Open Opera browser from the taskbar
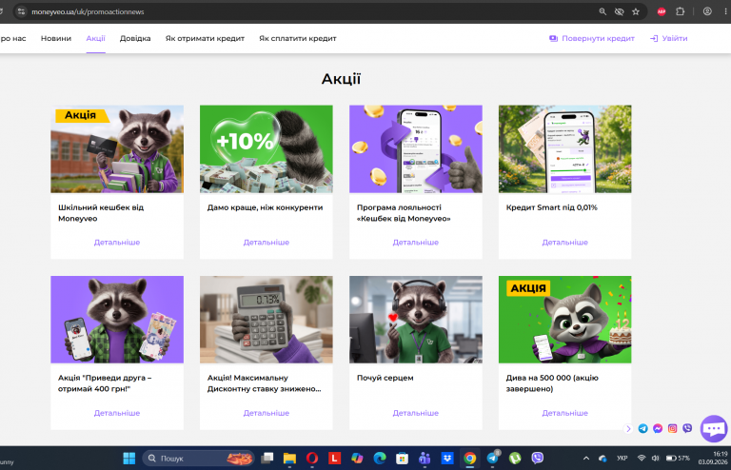Viewport: 731px width, 470px height. click(312, 459)
